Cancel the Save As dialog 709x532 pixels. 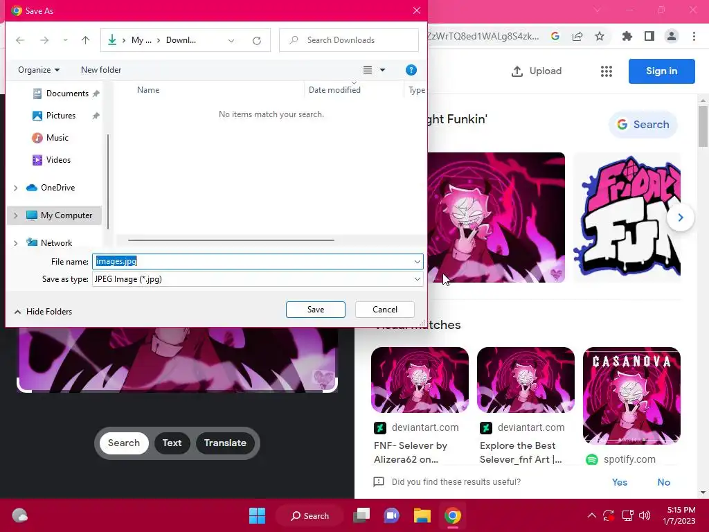[385, 310]
